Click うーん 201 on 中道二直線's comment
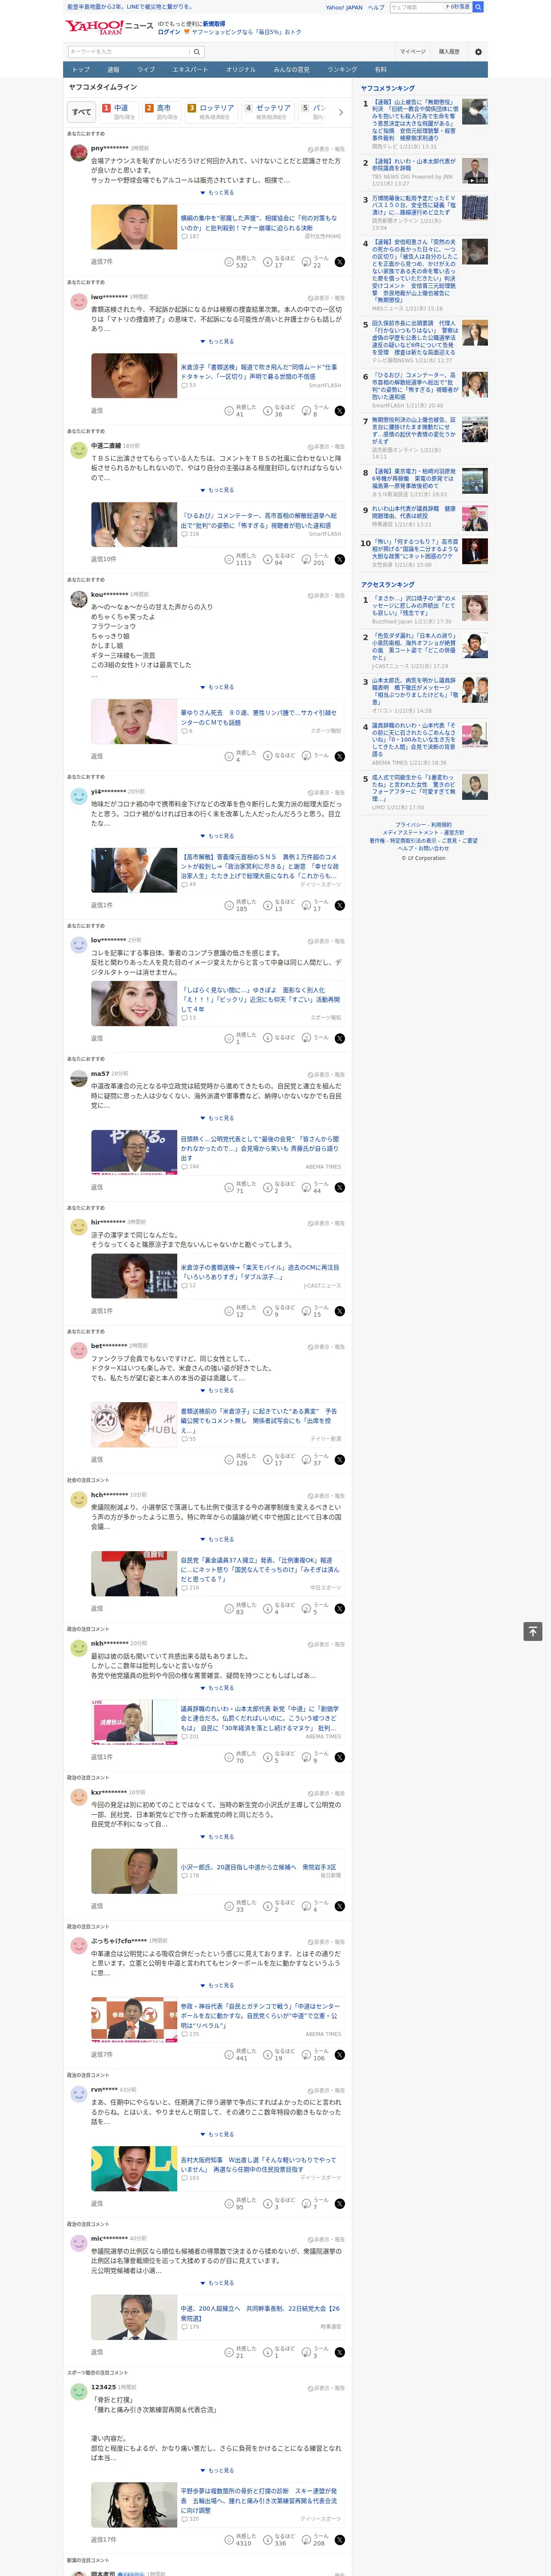The image size is (551, 2576). pos(315,560)
